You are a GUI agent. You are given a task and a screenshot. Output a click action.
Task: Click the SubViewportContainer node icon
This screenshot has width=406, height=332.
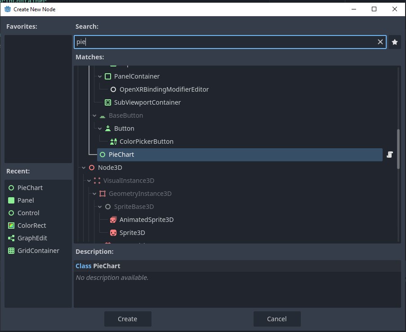point(107,102)
